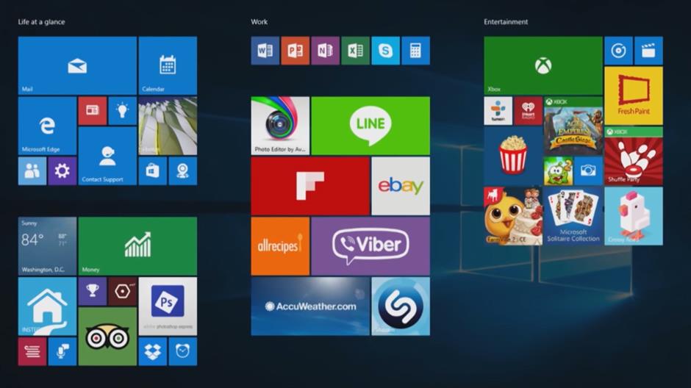Open the Shazam tile

401,306
